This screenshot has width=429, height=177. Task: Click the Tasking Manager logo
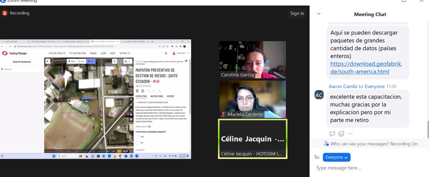coord(14,54)
